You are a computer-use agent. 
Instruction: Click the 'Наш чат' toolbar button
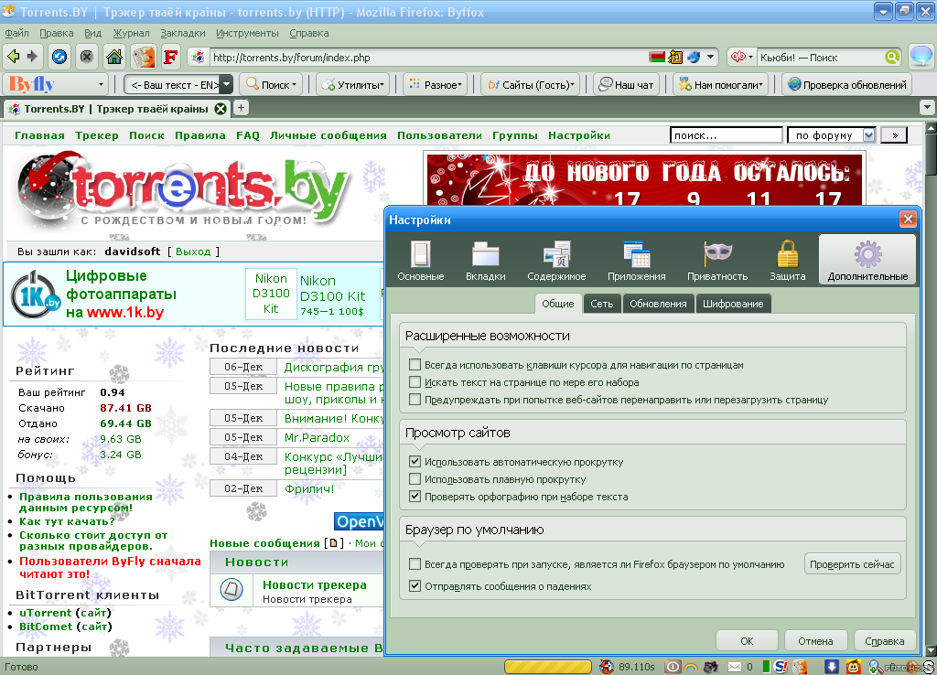point(627,85)
